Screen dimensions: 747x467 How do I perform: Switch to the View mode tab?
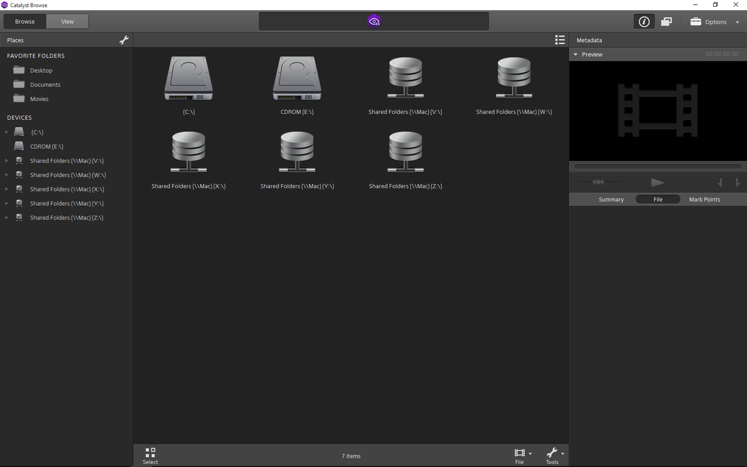pyautogui.click(x=67, y=21)
